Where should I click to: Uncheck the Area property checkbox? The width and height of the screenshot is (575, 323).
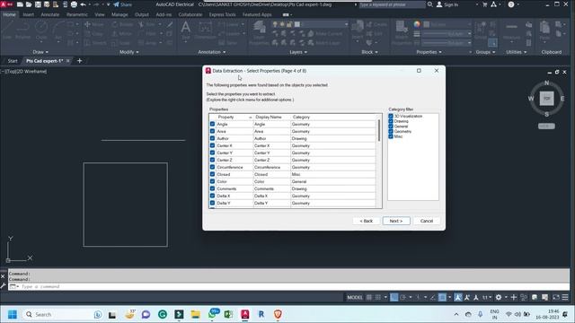coord(212,131)
